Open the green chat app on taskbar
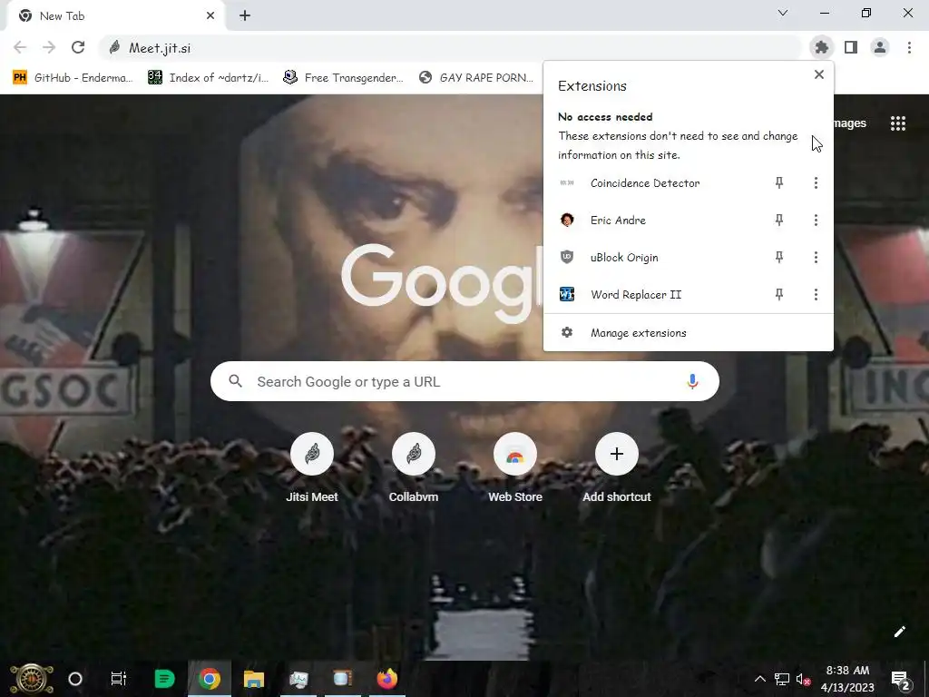 [x=164, y=679]
